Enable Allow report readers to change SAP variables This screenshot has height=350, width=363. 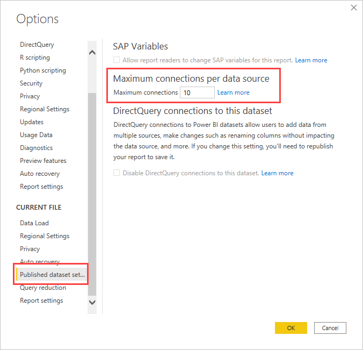point(117,60)
